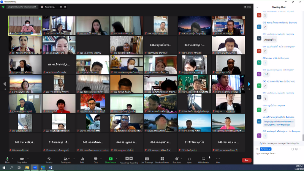This screenshot has height=171, width=304.
Task: Expand the Chat options arrow
Action: [x=101, y=159]
